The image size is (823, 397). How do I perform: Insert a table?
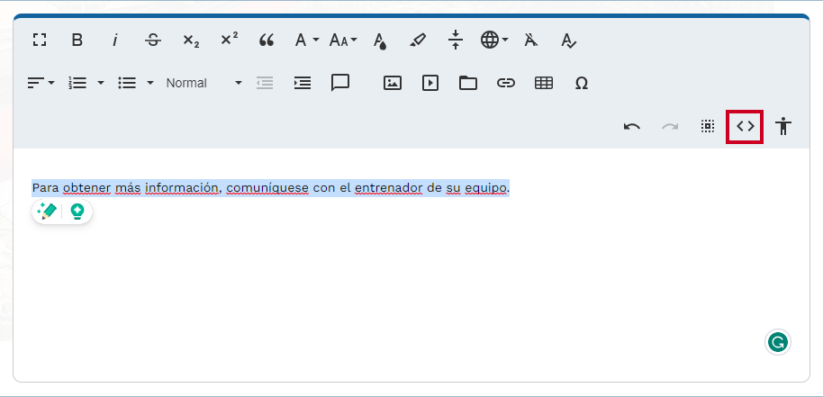click(544, 83)
